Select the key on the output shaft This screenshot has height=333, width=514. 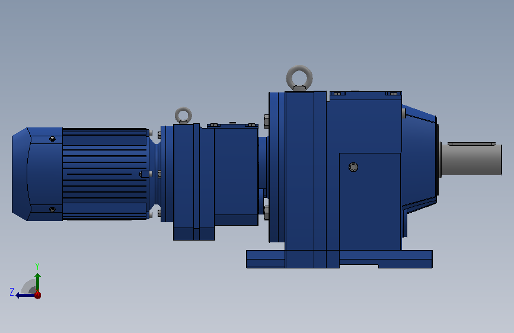pyautogui.click(x=471, y=144)
